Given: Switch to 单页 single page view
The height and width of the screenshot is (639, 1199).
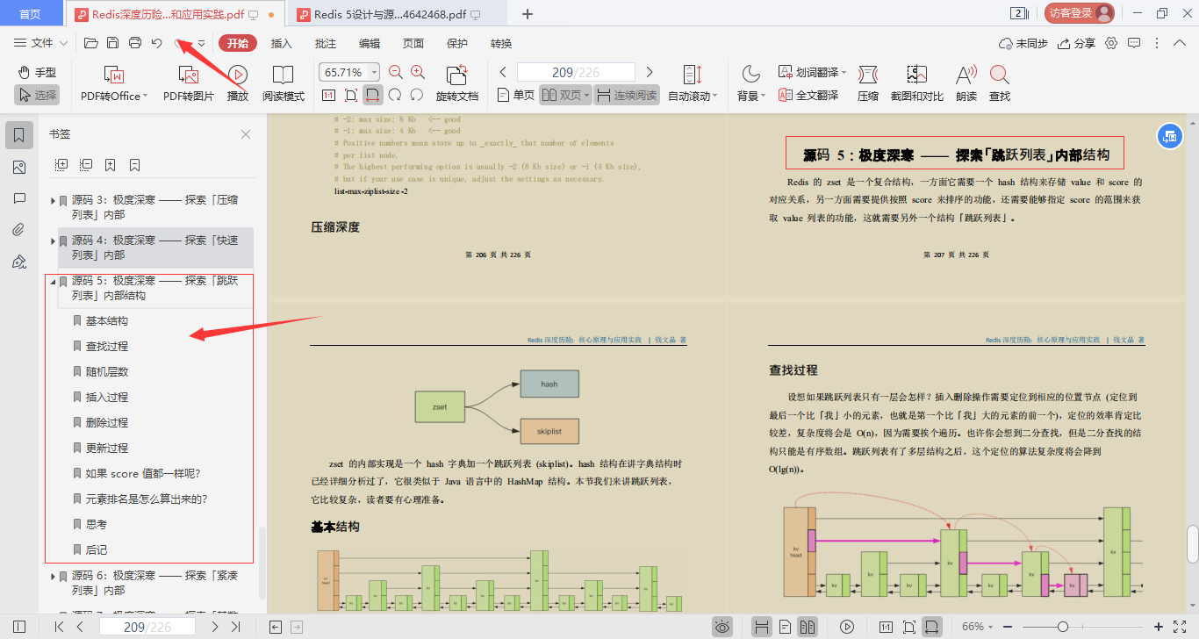Looking at the screenshot, I should tap(515, 95).
